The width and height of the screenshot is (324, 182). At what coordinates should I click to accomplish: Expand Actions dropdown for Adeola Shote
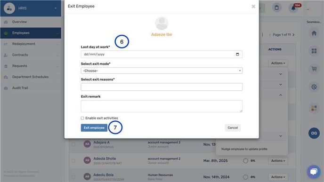click(x=278, y=160)
